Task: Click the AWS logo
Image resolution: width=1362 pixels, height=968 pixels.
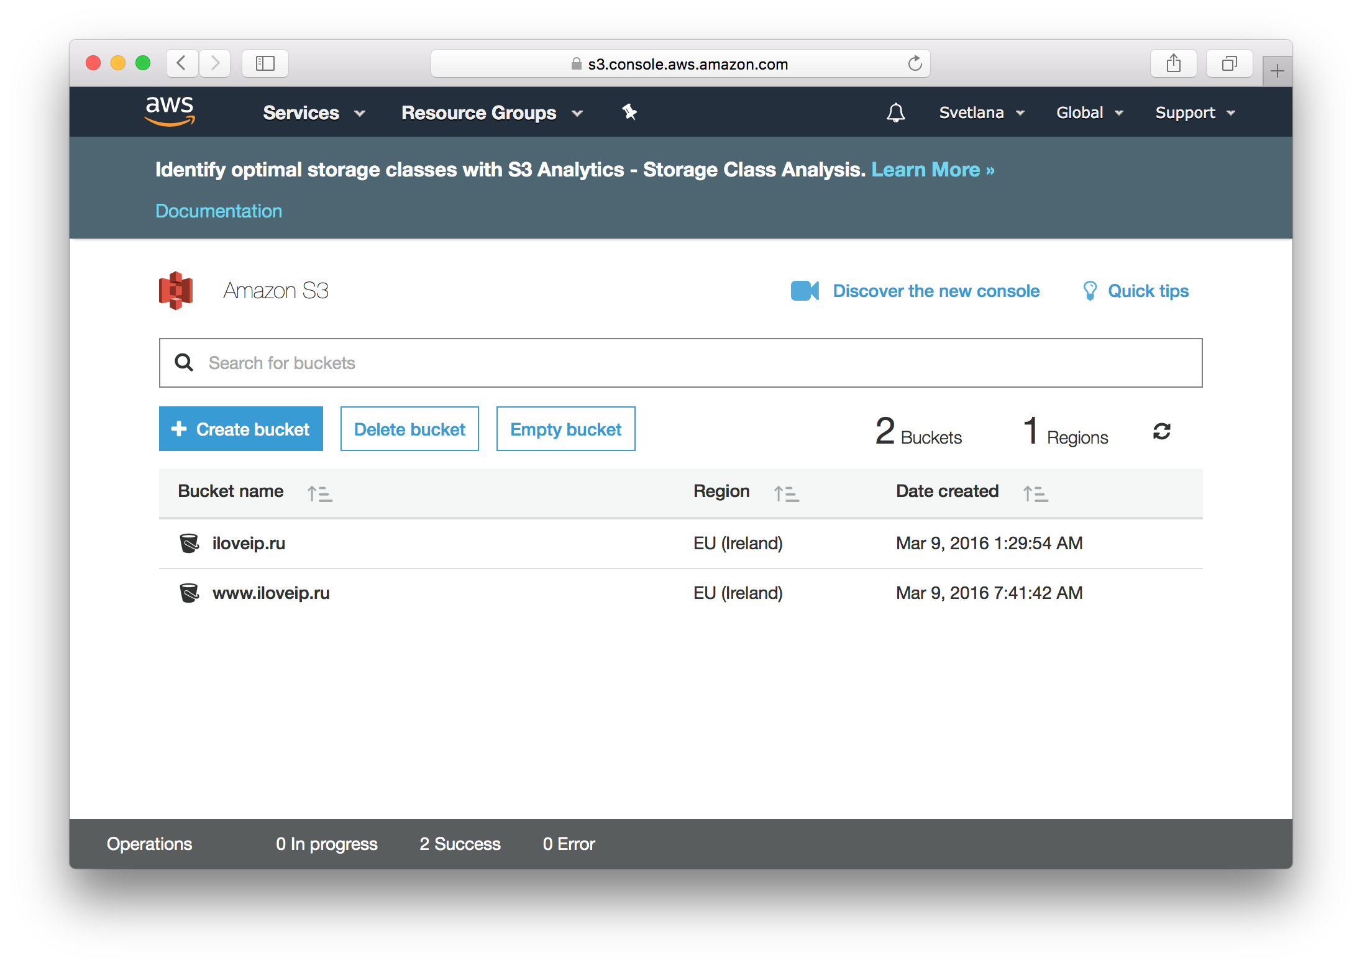Action: point(170,111)
